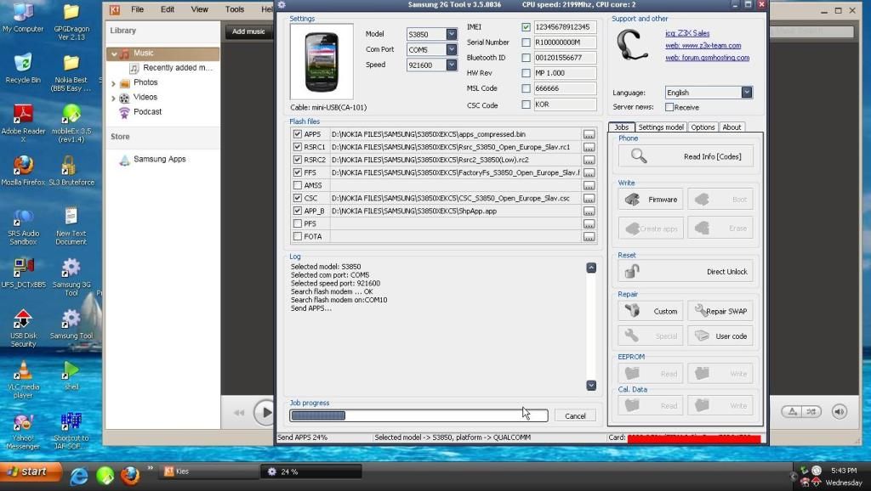
Task: Launch Mozilla Firefox desktop shortcut
Action: (x=23, y=170)
